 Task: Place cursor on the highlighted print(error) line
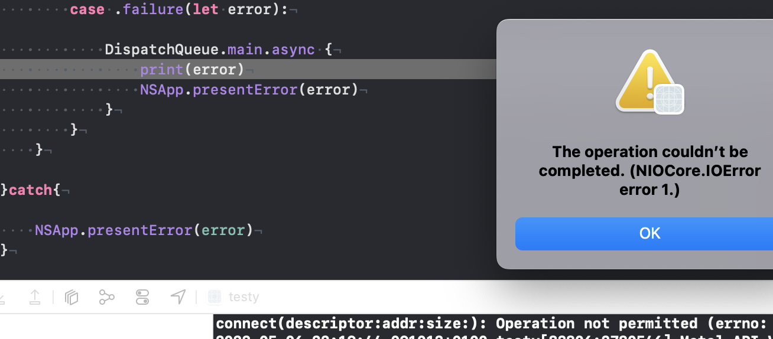point(192,70)
